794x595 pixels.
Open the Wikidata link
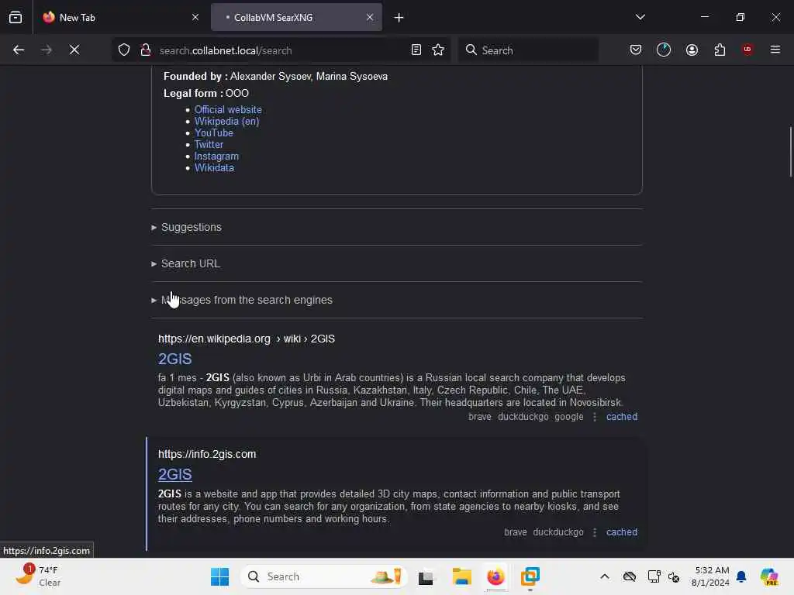pyautogui.click(x=214, y=167)
